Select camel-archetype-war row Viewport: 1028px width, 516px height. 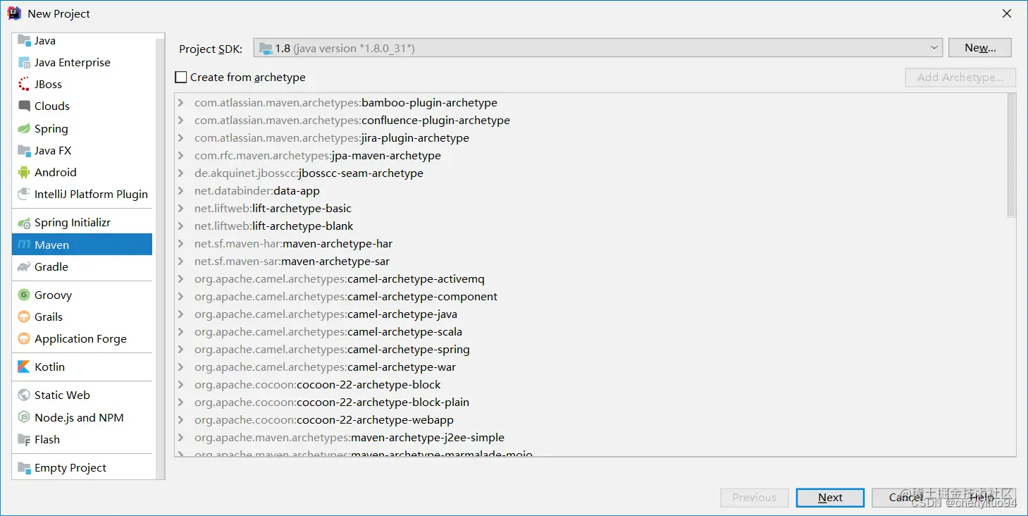[590, 367]
